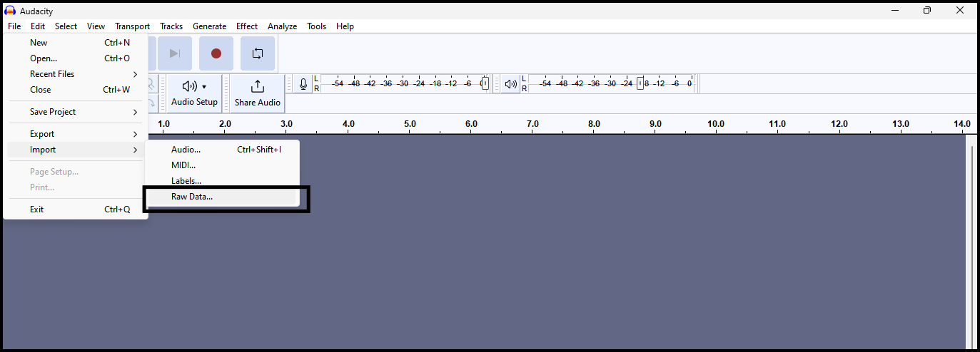This screenshot has height=352, width=980.
Task: Open the Help menu
Action: tap(345, 26)
